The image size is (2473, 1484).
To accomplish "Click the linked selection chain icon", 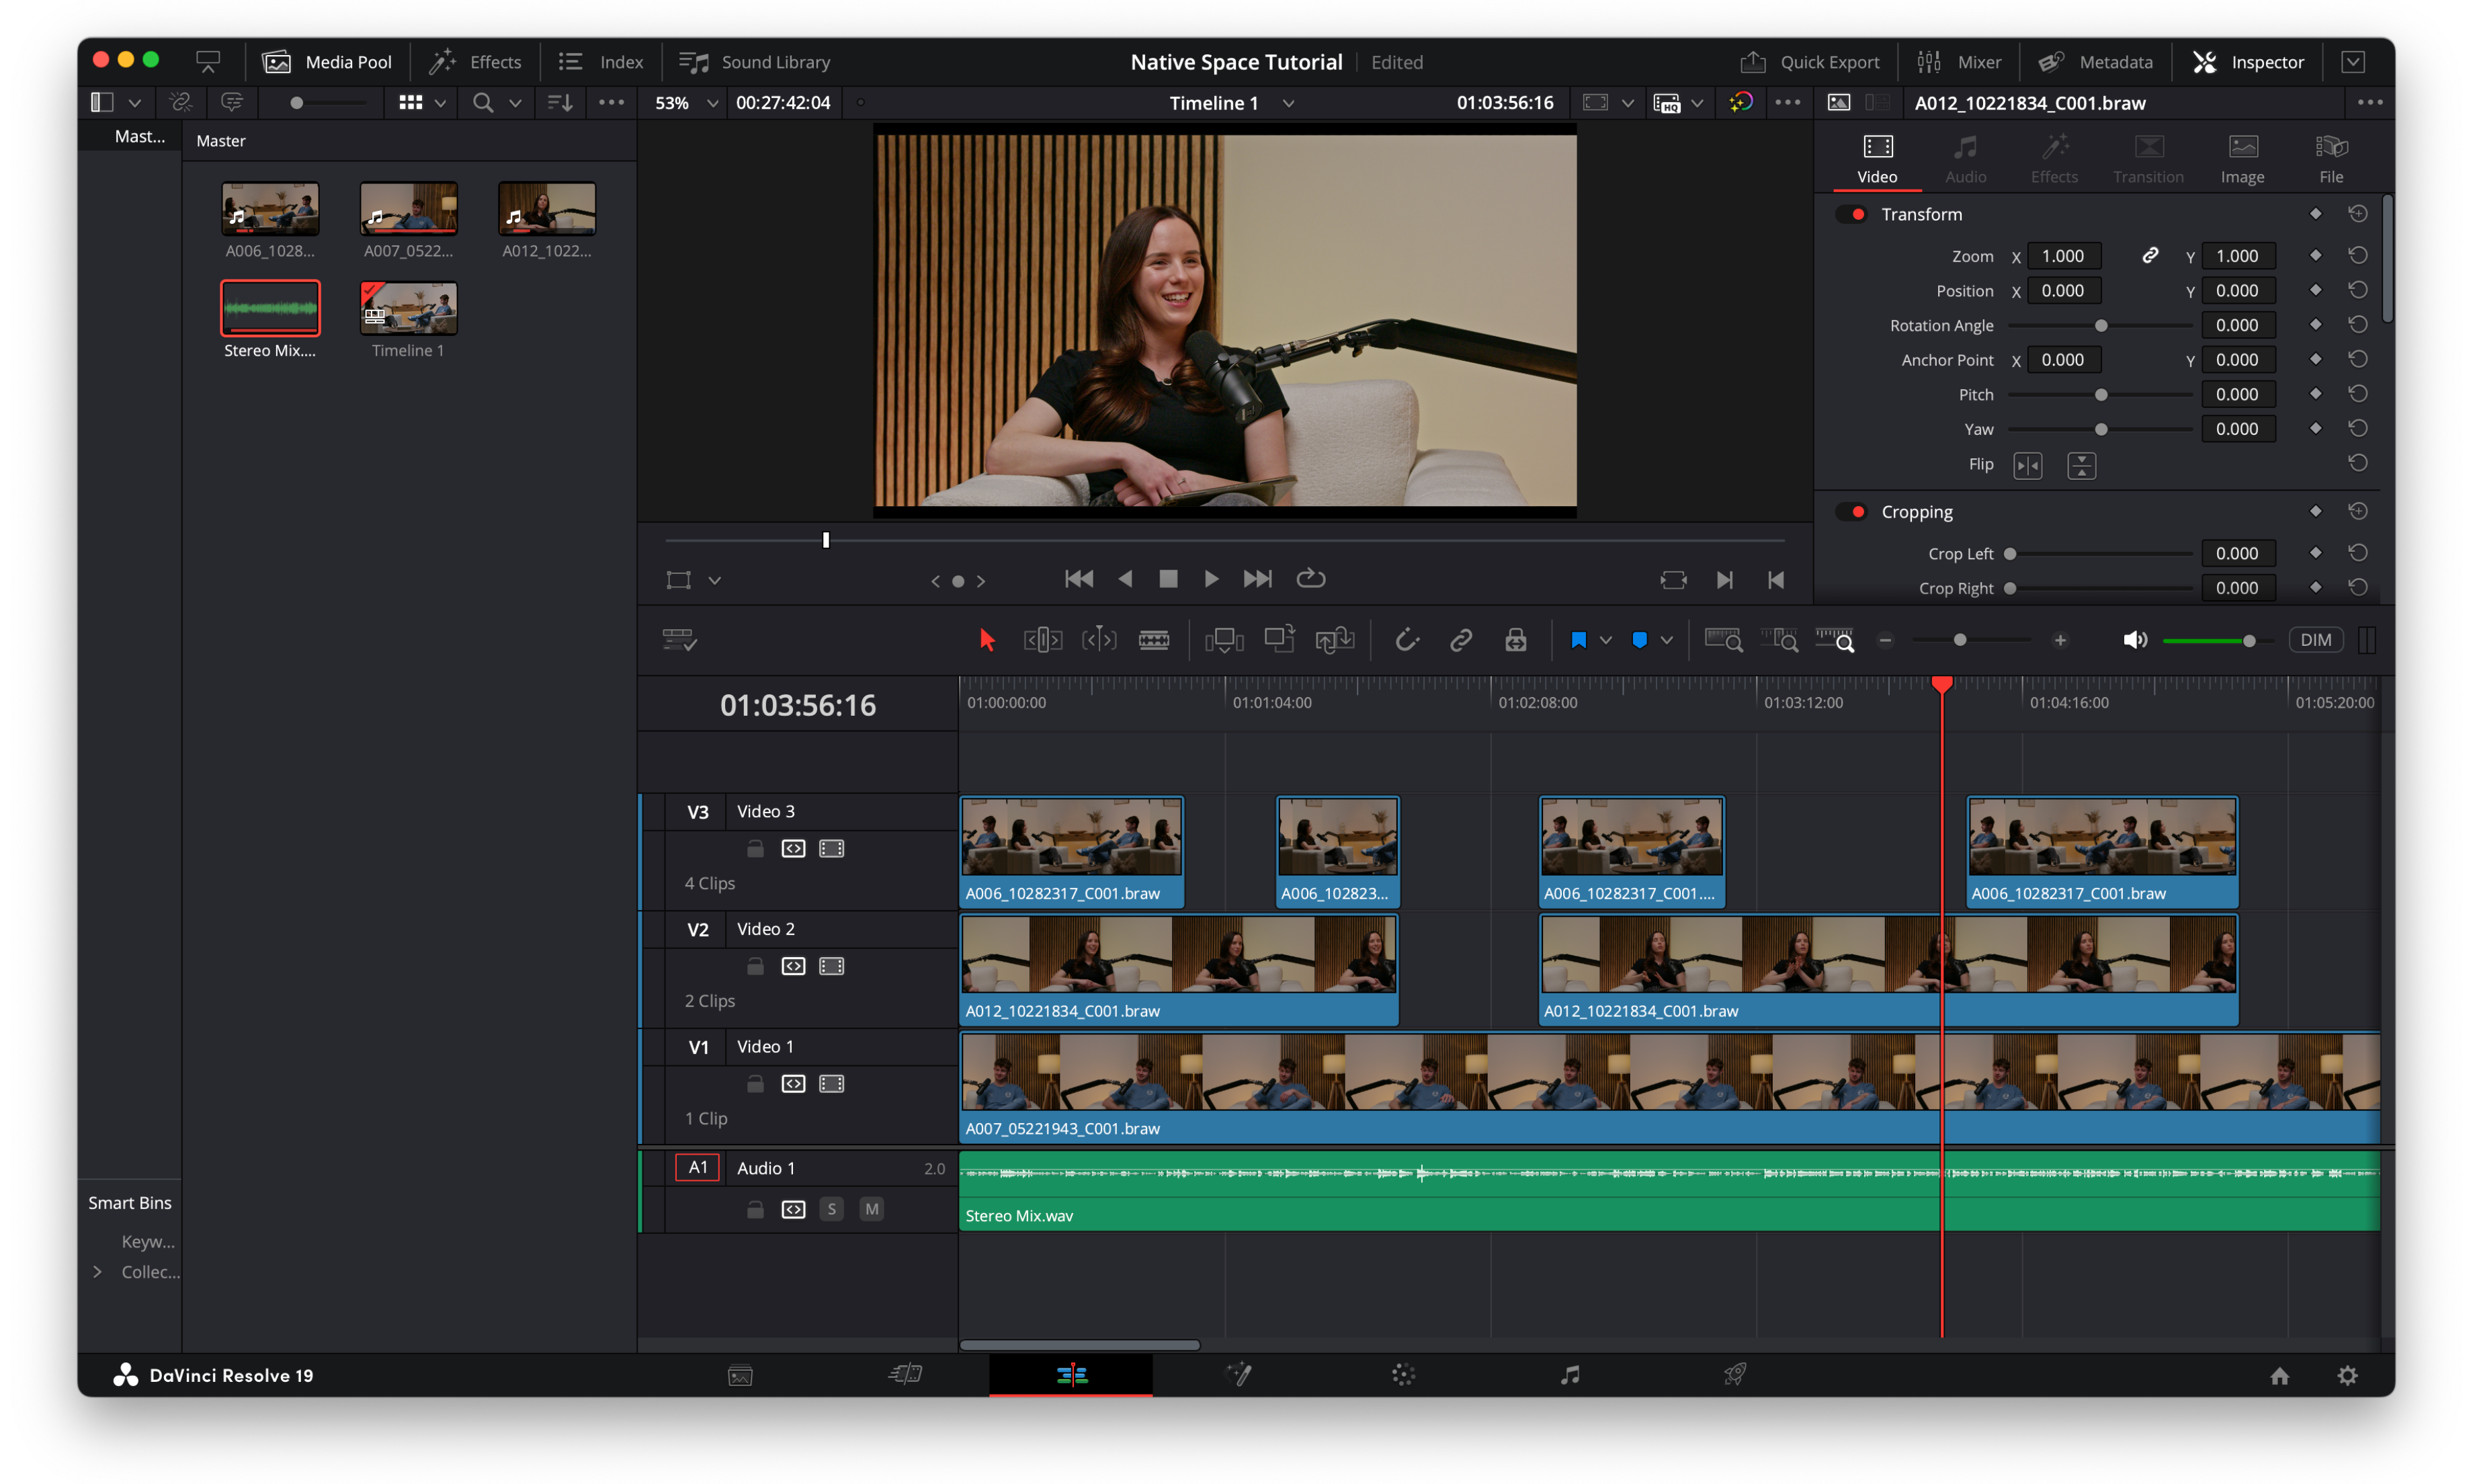I will click(x=1460, y=640).
